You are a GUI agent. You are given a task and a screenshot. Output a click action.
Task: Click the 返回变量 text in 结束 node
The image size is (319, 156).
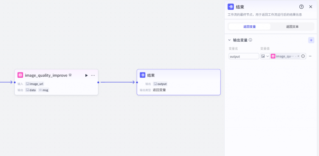coord(159,90)
